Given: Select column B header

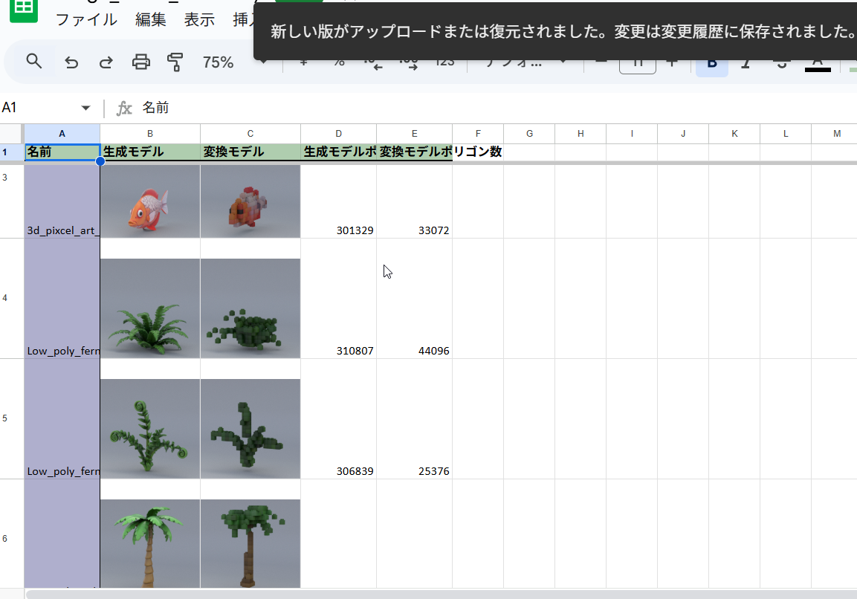Looking at the screenshot, I should (149, 133).
